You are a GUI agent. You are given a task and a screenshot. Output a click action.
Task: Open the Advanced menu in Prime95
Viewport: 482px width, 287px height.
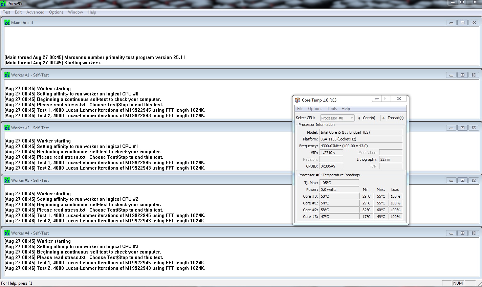tap(35, 12)
